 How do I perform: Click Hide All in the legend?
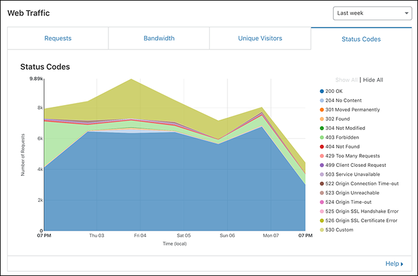(x=373, y=80)
